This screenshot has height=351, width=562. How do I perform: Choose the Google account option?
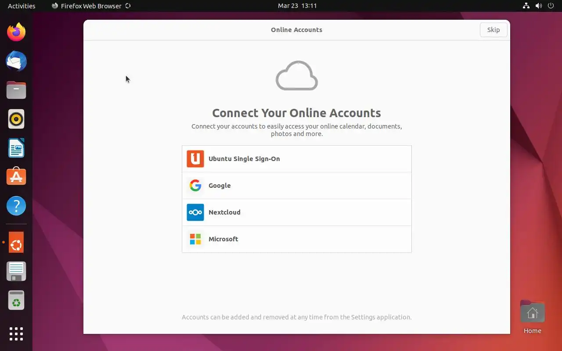point(297,186)
